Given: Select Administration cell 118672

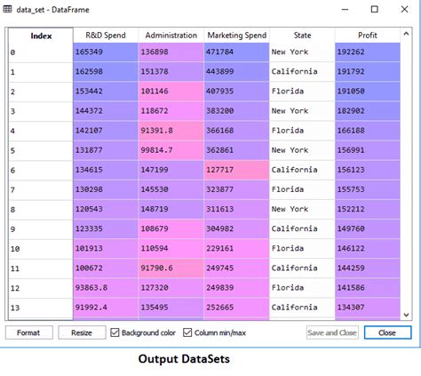Looking at the screenshot, I should pos(171,111).
